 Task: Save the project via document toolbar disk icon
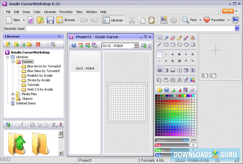pos(74,45)
